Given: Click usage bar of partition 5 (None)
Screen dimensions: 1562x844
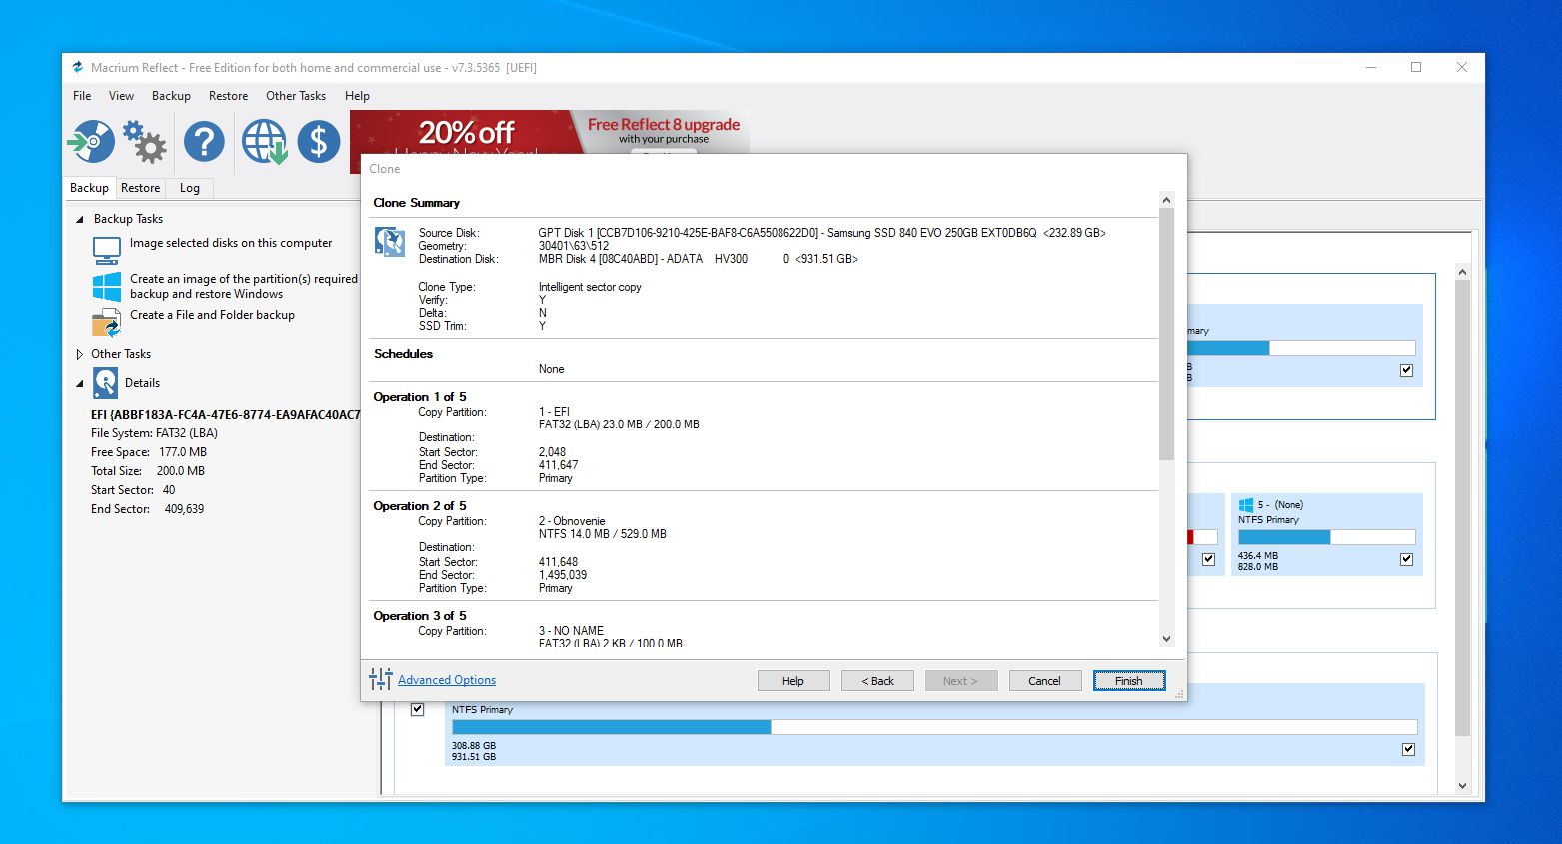Looking at the screenshot, I should (1326, 537).
